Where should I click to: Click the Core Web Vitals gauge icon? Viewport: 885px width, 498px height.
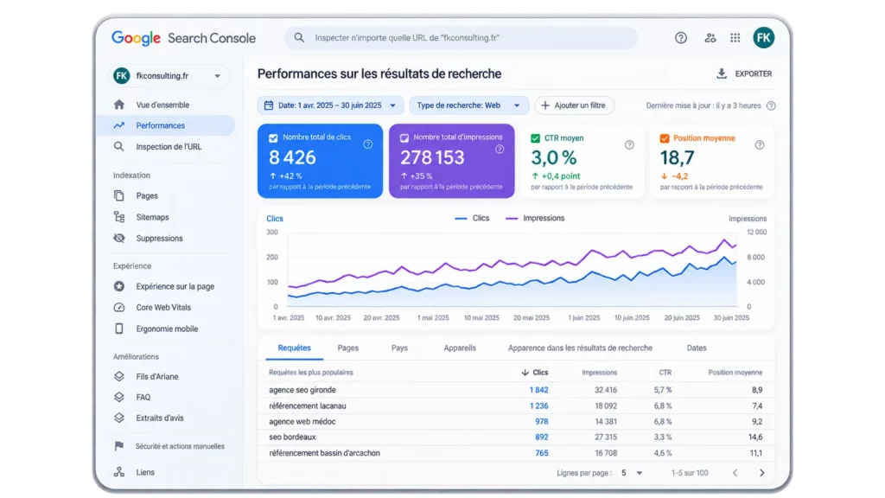119,308
